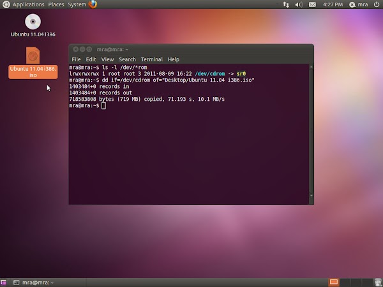Click the terminal cursor at the prompt
383x287 pixels.
pos(103,106)
